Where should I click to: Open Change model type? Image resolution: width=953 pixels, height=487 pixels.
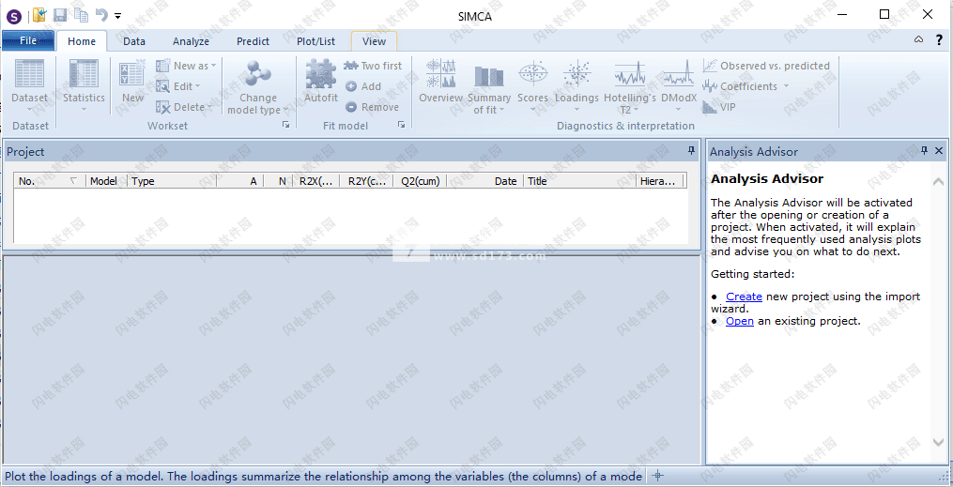(x=257, y=87)
